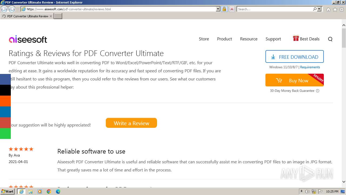Click the Internet Explorer back arrow
This screenshot has height=195, width=346.
pos(4,9)
